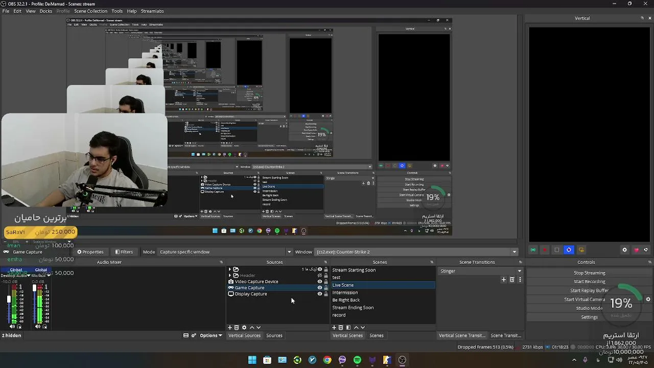The image size is (654, 368).
Task: Open the Tools menu
Action: 117,11
